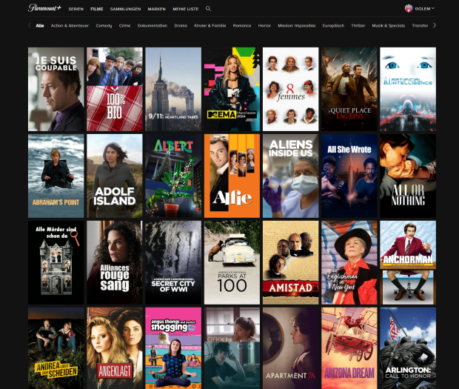The height and width of the screenshot is (389, 459).
Task: Open Arlington: Call to Honor poster
Action: pyautogui.click(x=408, y=348)
